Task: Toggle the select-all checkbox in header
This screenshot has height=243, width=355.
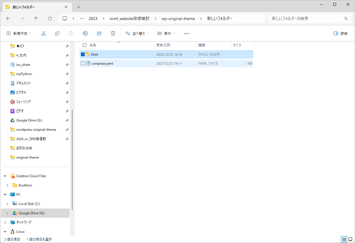Action: click(85, 45)
